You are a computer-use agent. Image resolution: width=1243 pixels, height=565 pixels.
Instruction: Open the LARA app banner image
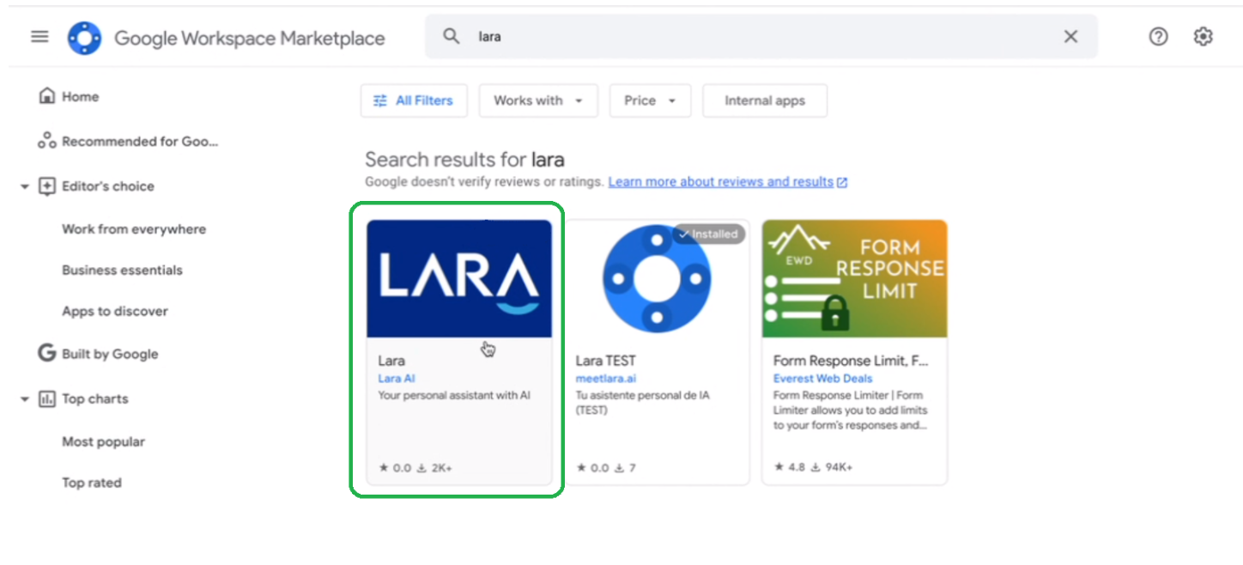pos(459,278)
